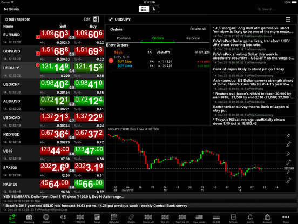Click USD/JPY Sell price 121.149
The width and height of the screenshot is (298, 224).
pyautogui.click(x=55, y=68)
